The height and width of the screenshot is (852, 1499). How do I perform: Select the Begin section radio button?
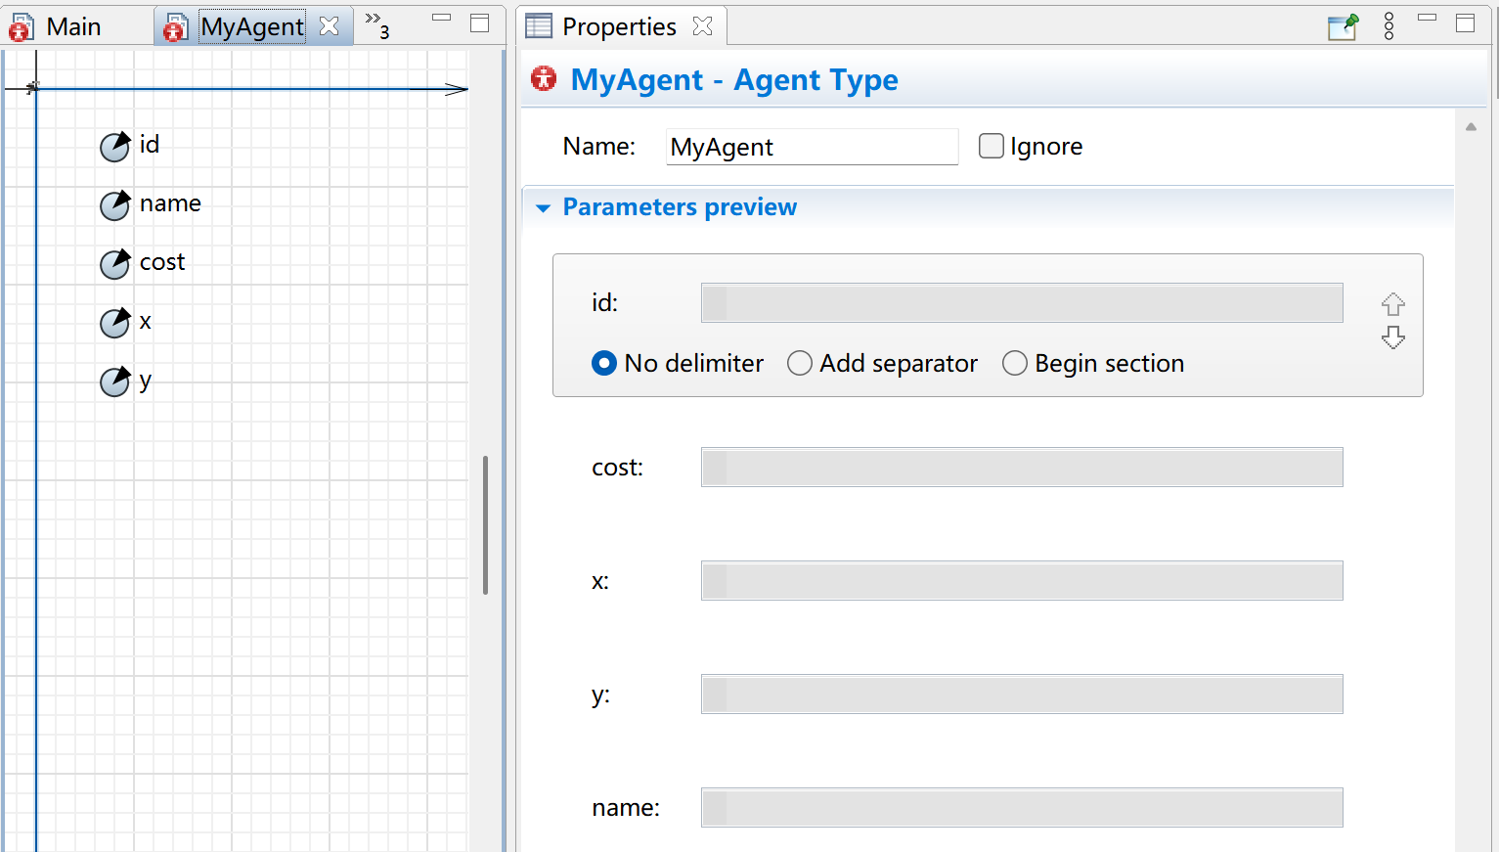(x=1015, y=363)
